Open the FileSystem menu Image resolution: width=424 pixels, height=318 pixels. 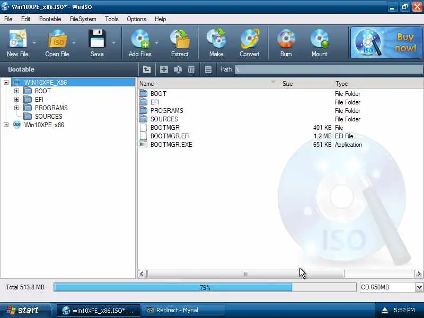pos(83,19)
